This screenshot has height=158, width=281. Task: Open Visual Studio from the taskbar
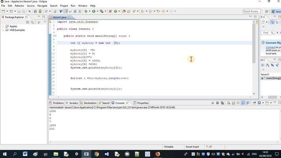107,154
